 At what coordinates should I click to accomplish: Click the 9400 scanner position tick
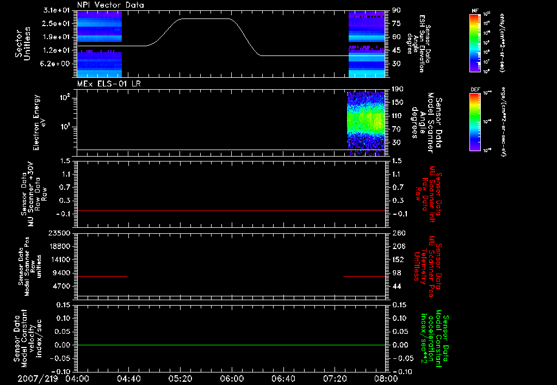click(x=61, y=273)
